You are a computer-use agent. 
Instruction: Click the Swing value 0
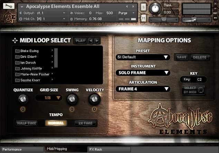[x=72, y=109]
